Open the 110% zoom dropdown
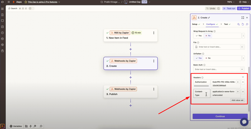251x129 pixels. click(231, 2)
